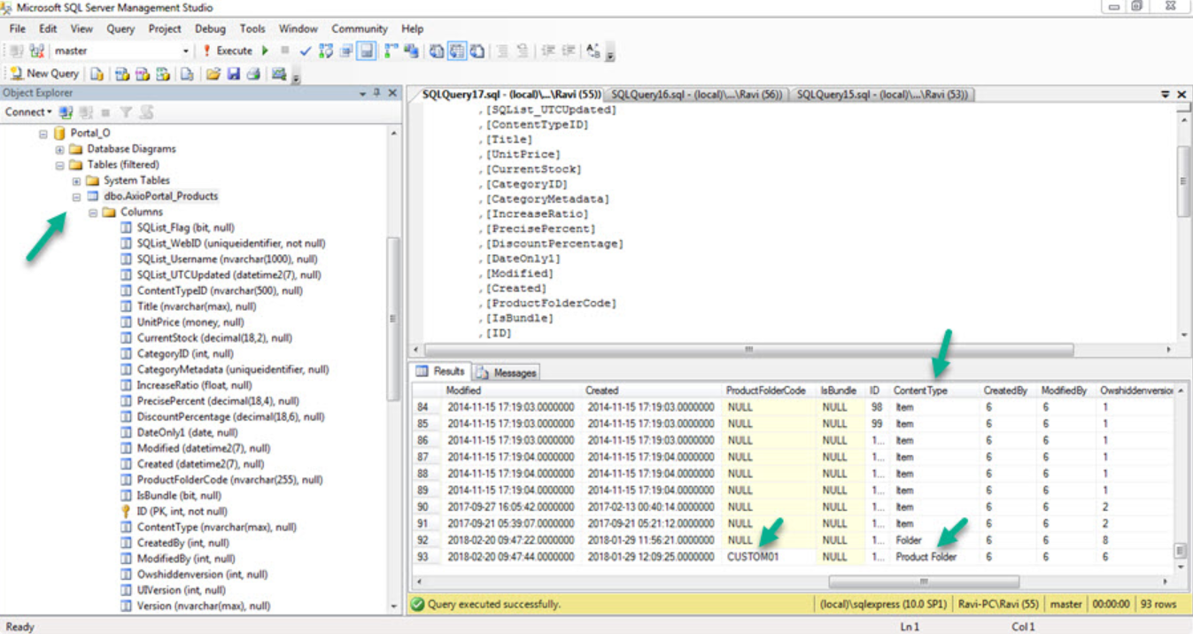Open the Community menu

[360, 28]
